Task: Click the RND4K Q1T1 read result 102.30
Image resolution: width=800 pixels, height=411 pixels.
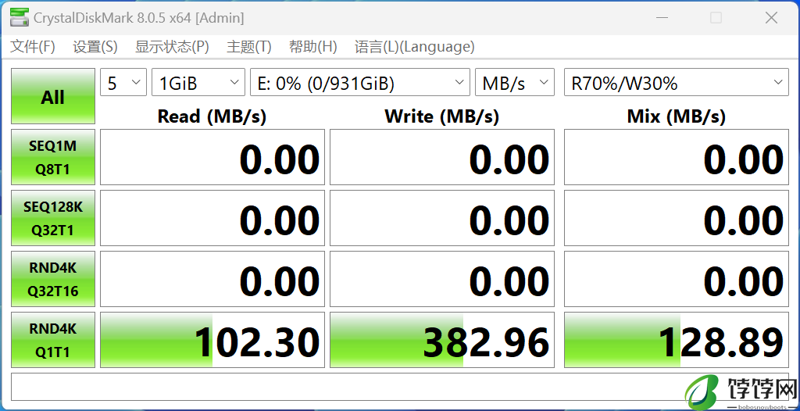Action: pyautogui.click(x=212, y=340)
